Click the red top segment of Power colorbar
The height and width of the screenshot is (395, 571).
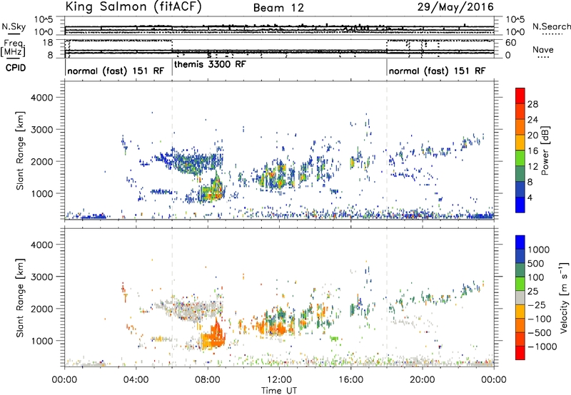point(520,96)
